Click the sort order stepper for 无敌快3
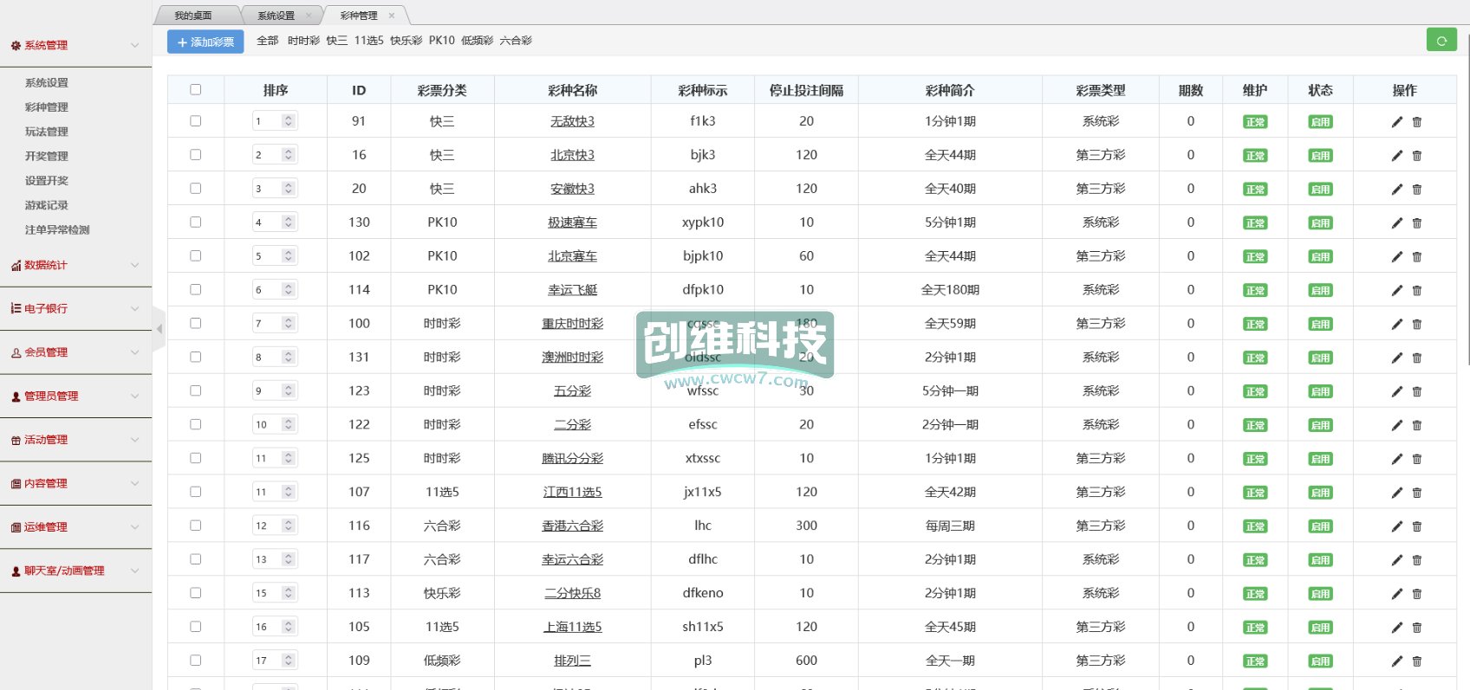Viewport: 1470px width, 690px height. (x=289, y=121)
